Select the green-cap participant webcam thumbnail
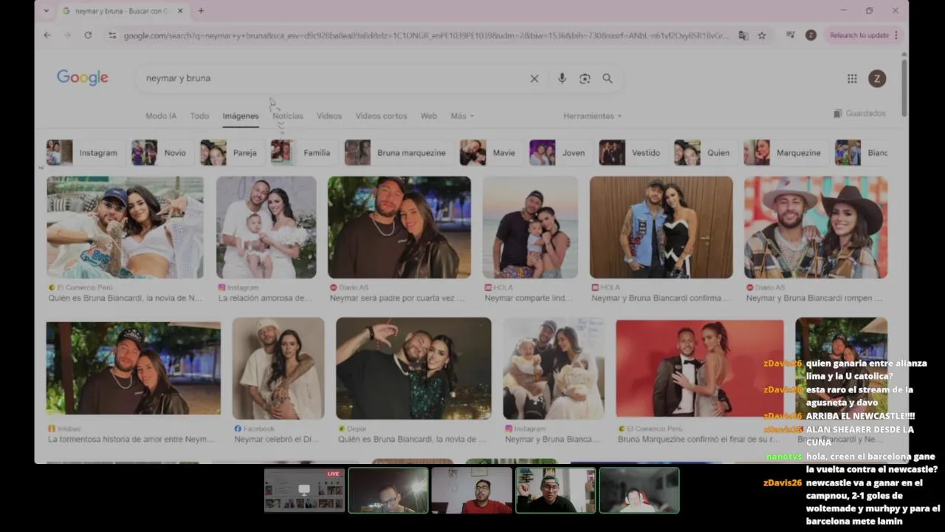The width and height of the screenshot is (945, 532). coord(555,490)
